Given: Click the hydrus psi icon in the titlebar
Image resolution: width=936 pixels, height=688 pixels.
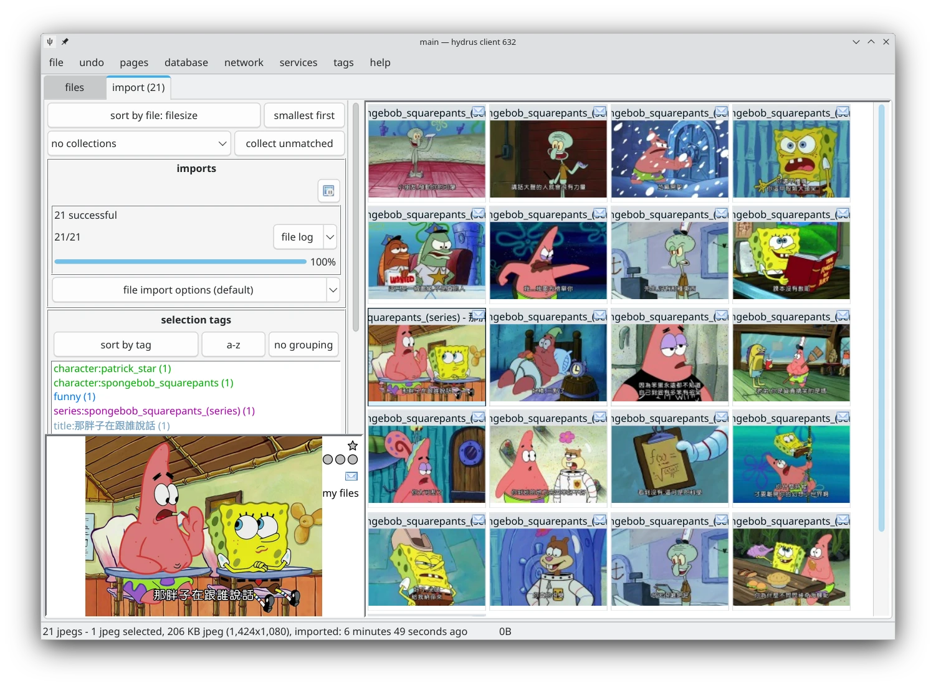Looking at the screenshot, I should click(49, 42).
